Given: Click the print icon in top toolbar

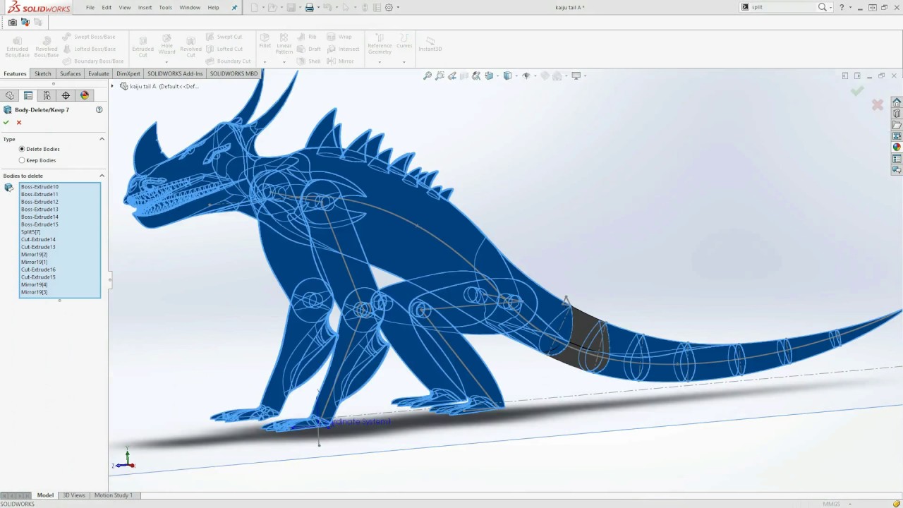Looking at the screenshot, I should 309,8.
